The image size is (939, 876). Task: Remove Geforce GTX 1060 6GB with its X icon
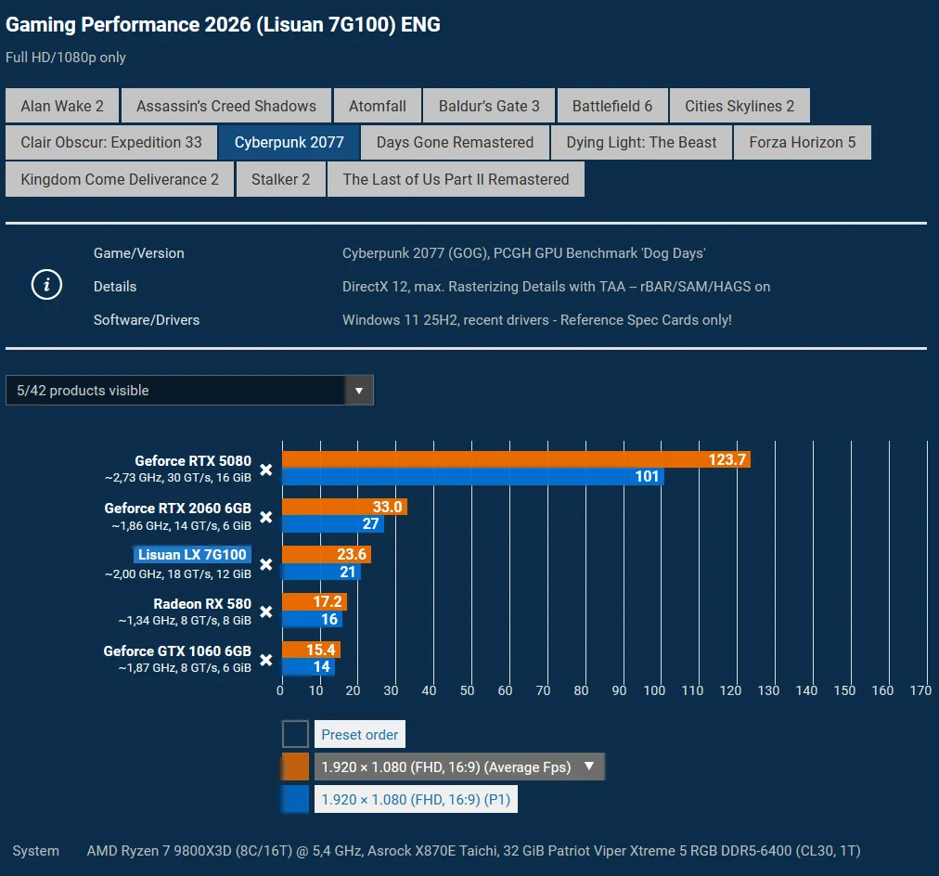[266, 660]
